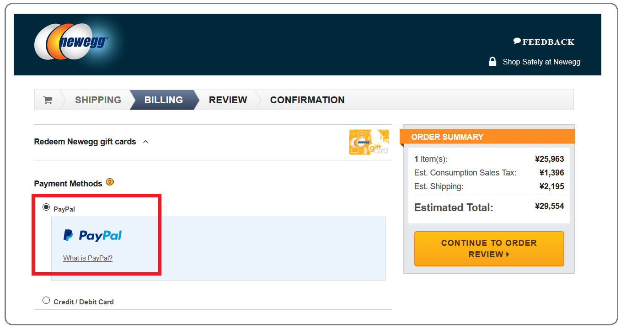Click the Newegg logo
Image resolution: width=621 pixels, height=329 pixels.
tap(71, 42)
